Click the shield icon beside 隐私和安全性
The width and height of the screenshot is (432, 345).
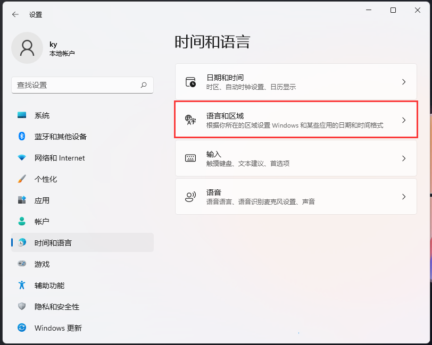[x=21, y=307]
